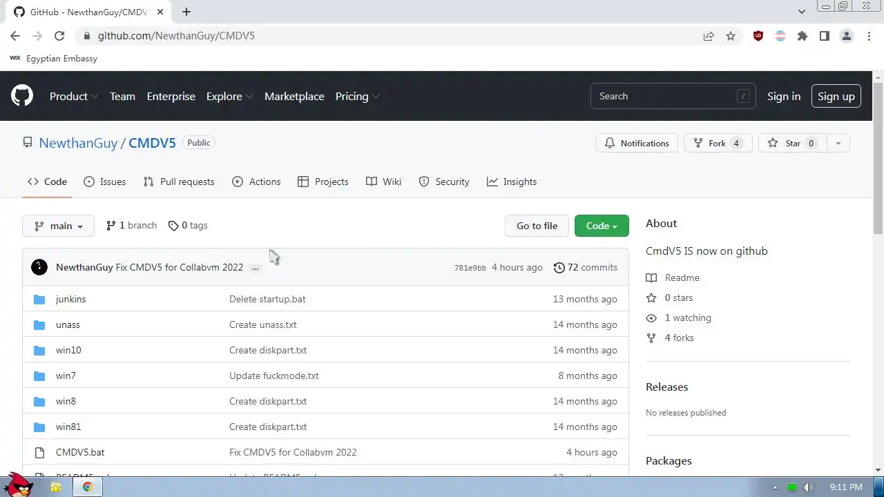Go back with browser back arrow
Image resolution: width=884 pixels, height=497 pixels.
point(15,36)
